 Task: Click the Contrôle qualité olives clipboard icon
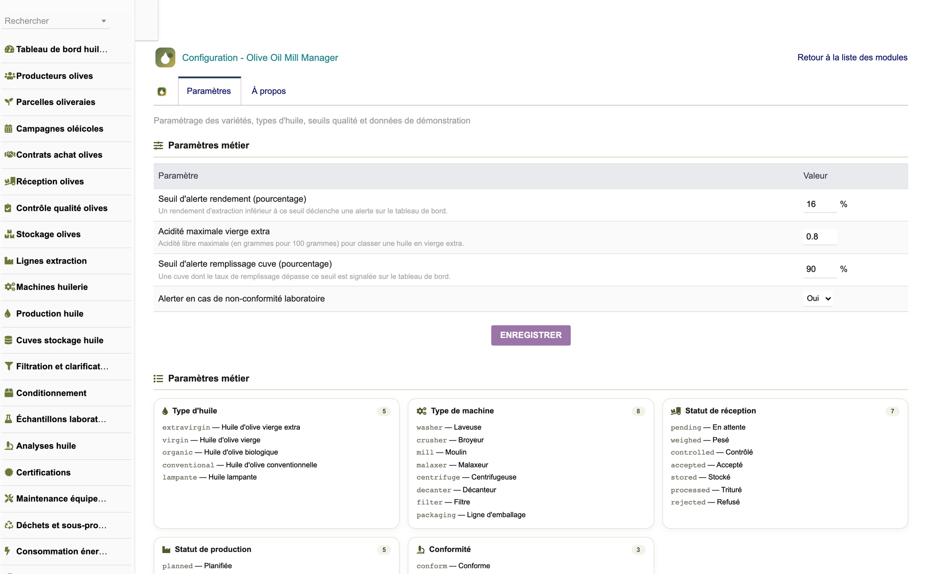coord(8,208)
